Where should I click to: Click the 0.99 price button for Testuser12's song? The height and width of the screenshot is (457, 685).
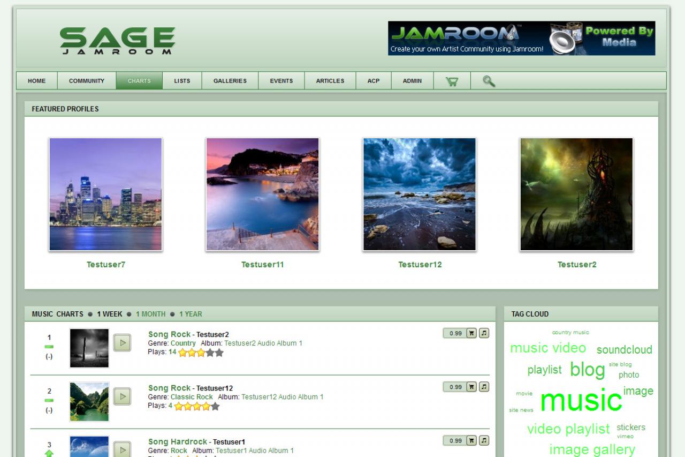coord(455,387)
